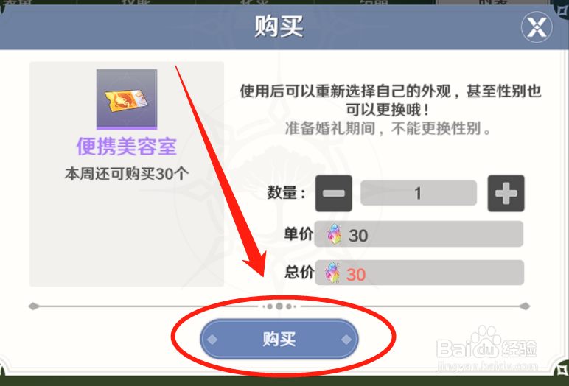Click the item description about 外观 and 性别
The width and height of the screenshot is (569, 386).
pos(391,100)
